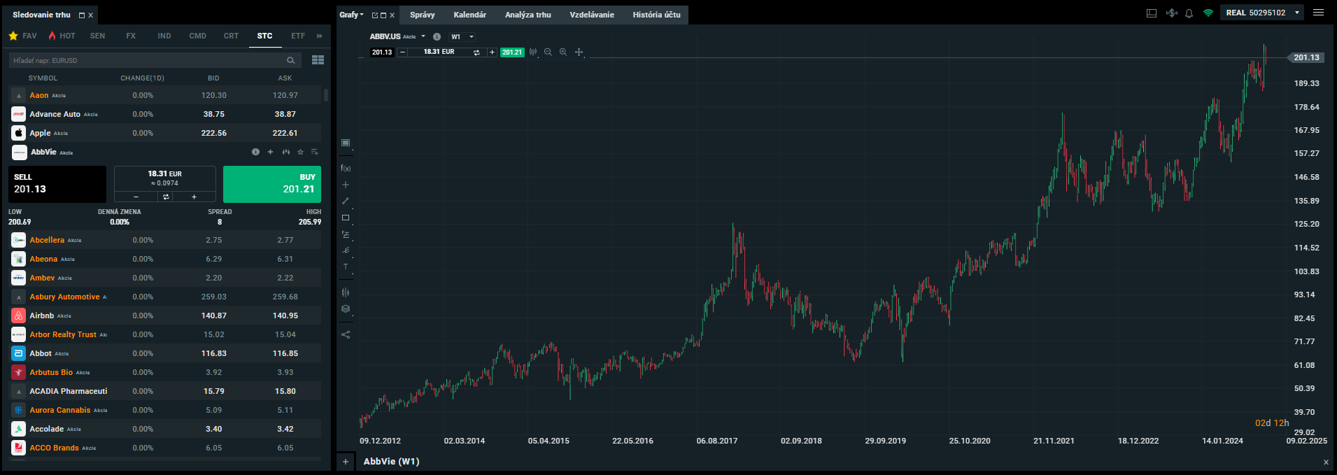Screen dimensions: 1337x475
Task: Select the text annotation tool
Action: (x=346, y=267)
